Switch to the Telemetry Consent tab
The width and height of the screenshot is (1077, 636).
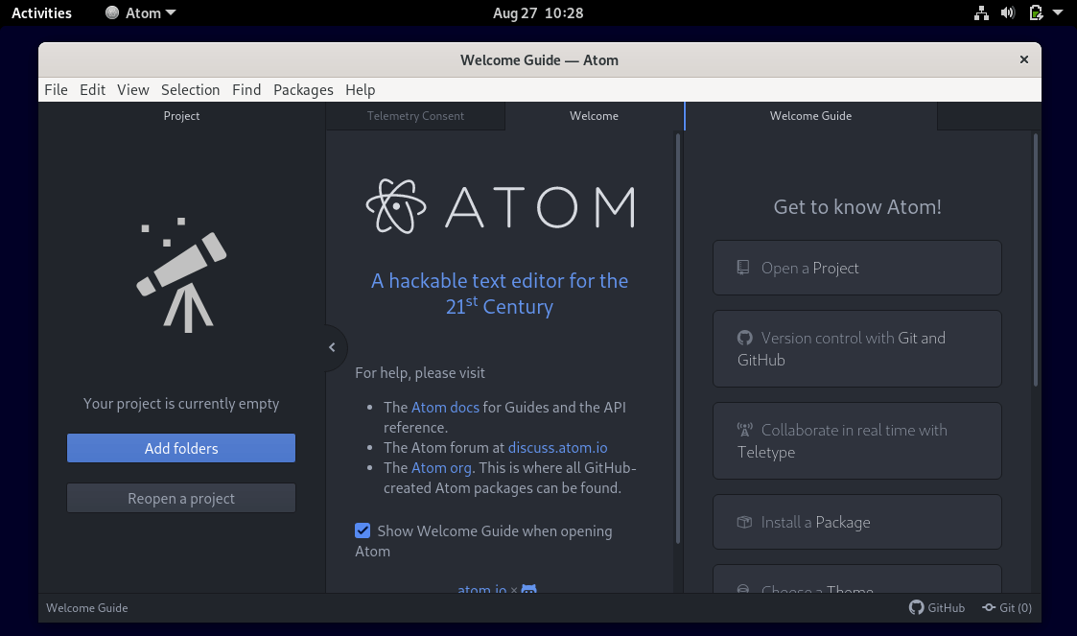(415, 116)
